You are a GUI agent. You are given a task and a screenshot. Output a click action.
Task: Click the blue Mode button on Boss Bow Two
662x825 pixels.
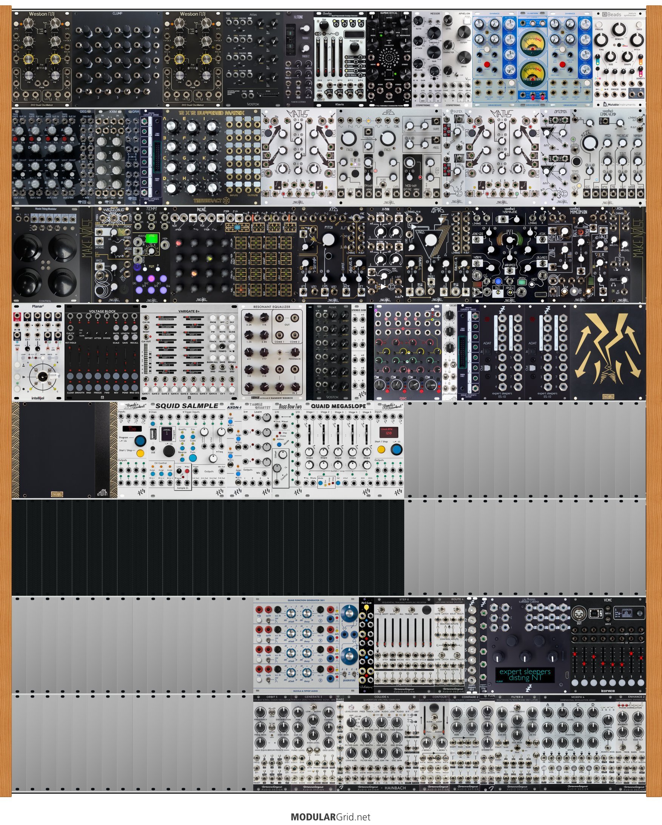(280, 444)
